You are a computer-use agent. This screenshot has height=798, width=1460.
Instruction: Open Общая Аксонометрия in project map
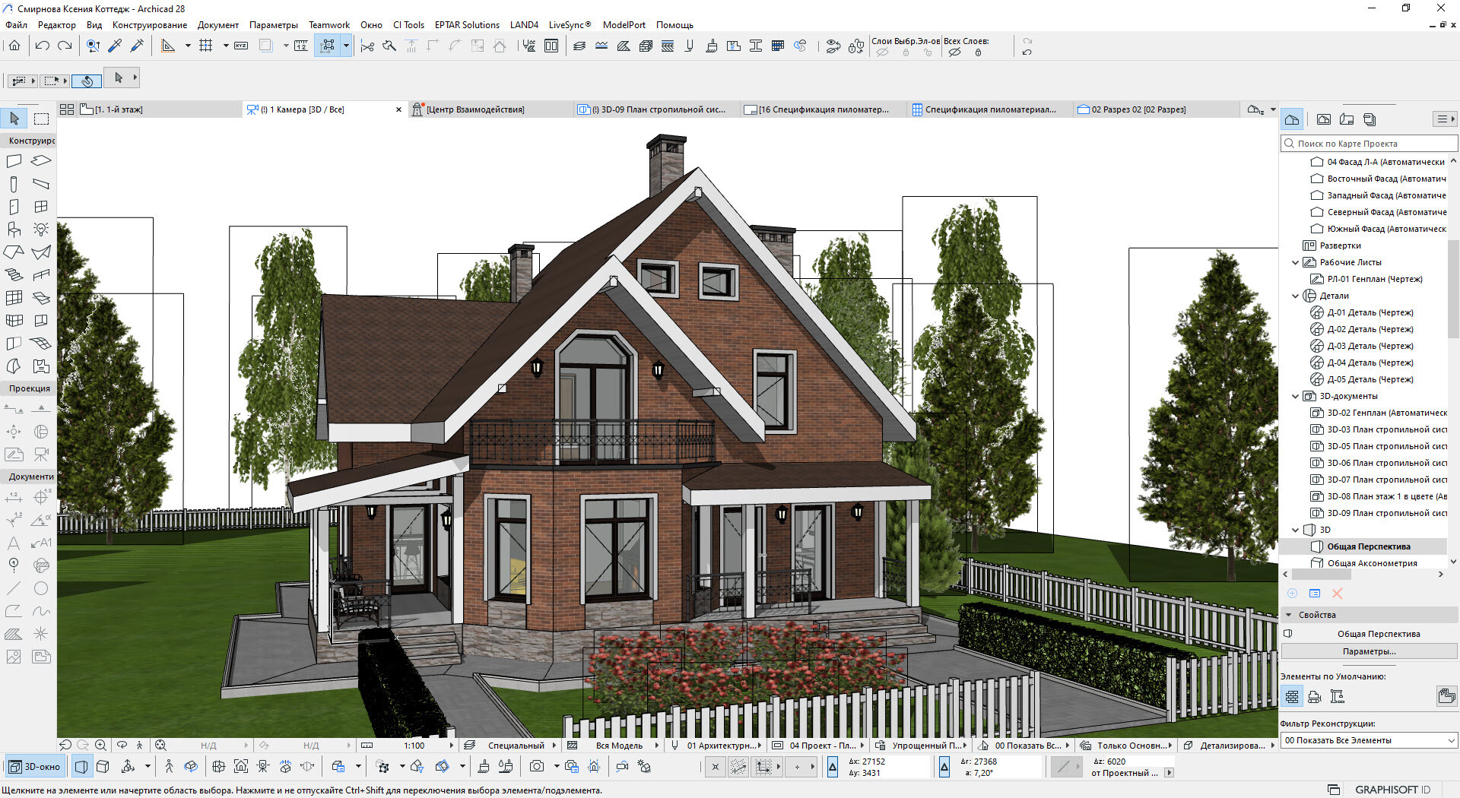[x=1372, y=563]
